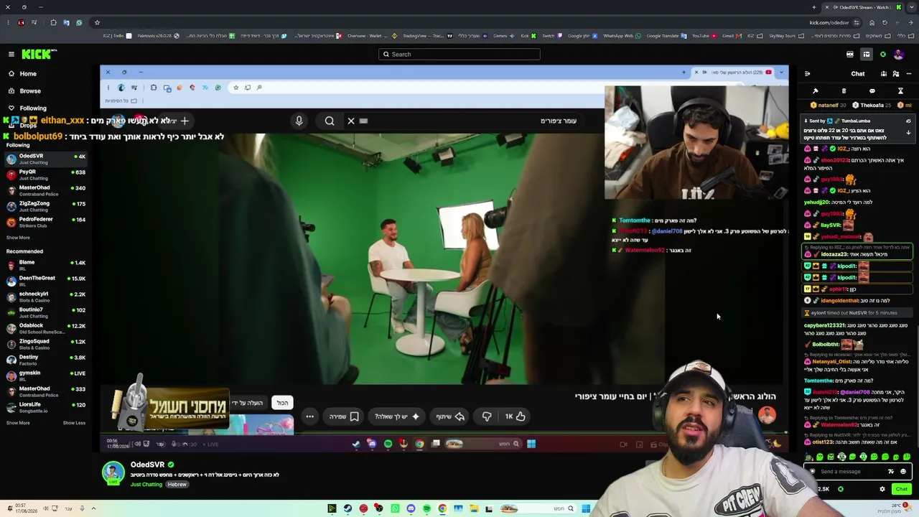Click the save bookmark button in the video
This screenshot has height=517, width=919.
click(344, 416)
